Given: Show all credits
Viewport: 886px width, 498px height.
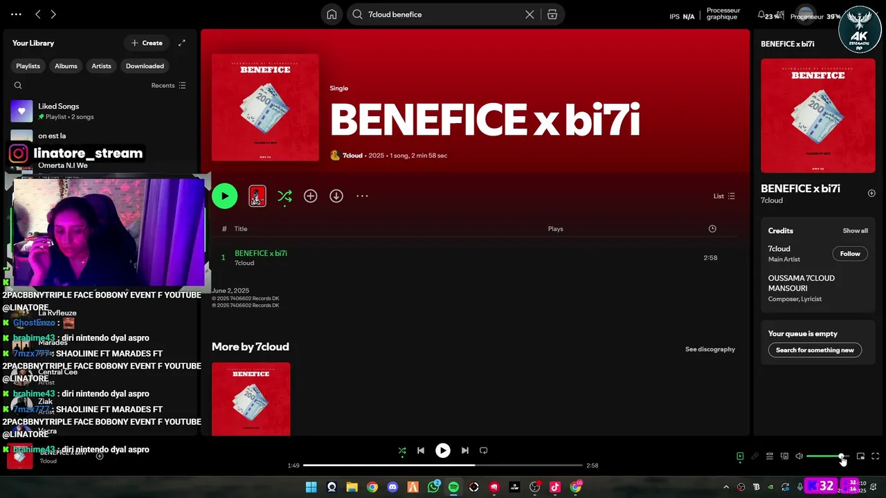Looking at the screenshot, I should (855, 231).
